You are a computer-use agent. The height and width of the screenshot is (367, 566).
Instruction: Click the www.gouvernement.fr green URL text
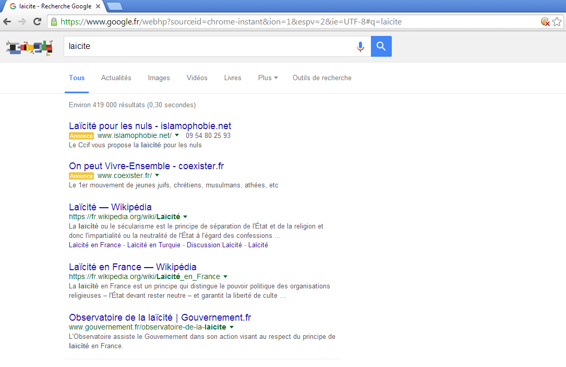pos(148,327)
